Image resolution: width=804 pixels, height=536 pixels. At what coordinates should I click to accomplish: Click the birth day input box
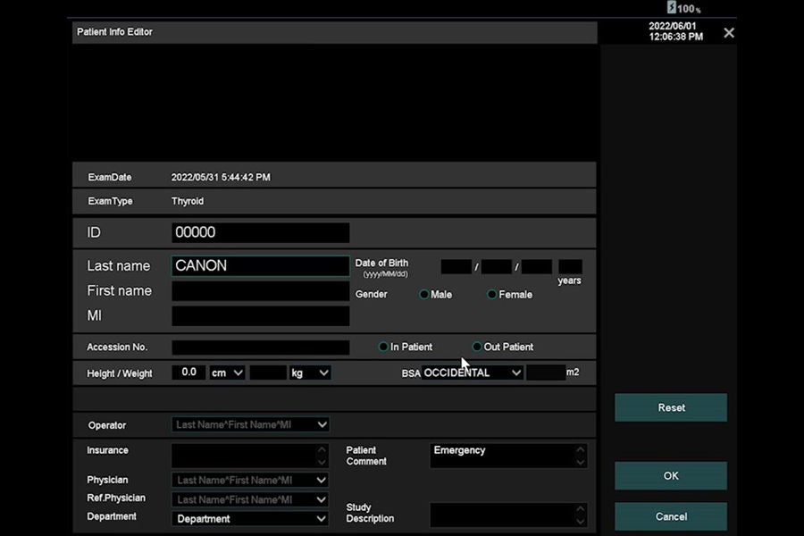(537, 267)
